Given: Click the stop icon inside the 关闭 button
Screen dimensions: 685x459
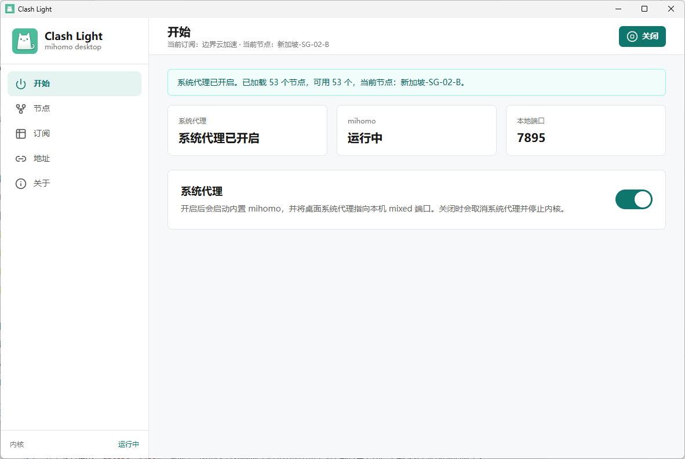Looking at the screenshot, I should (632, 37).
